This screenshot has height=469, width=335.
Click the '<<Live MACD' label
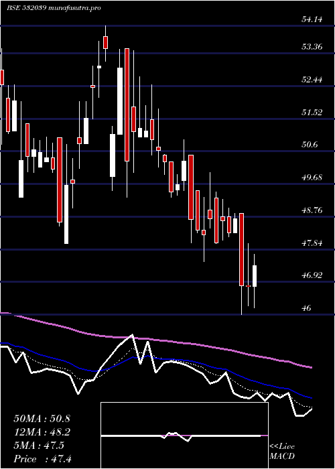(282, 452)
